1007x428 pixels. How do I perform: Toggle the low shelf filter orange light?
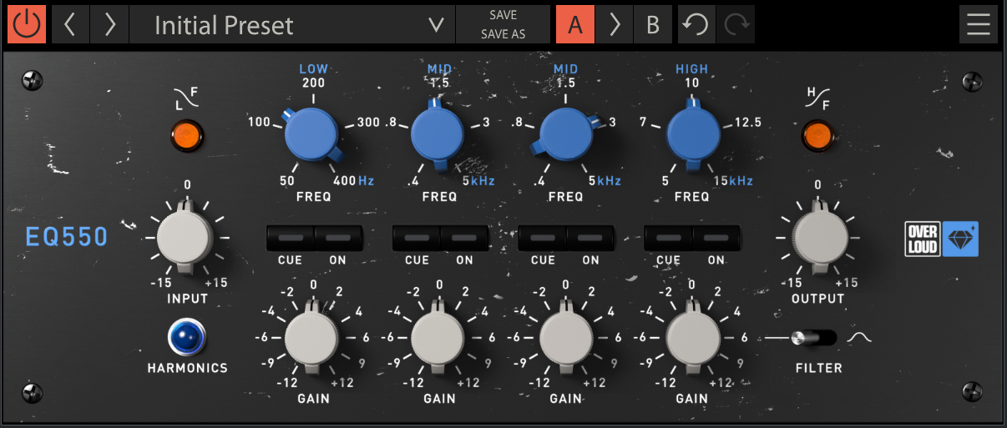[187, 134]
